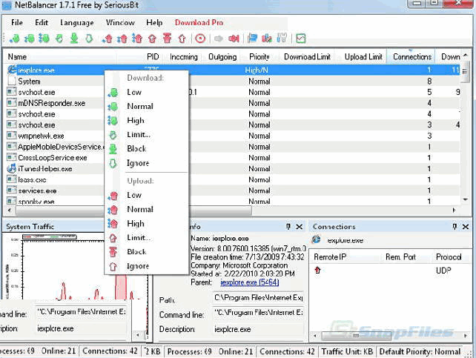Select the CrossLoopService.exe process row
Viewport: 476px width, 358px height.
(233, 158)
